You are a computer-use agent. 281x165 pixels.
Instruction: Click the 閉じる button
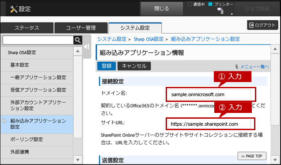tap(162, 8)
